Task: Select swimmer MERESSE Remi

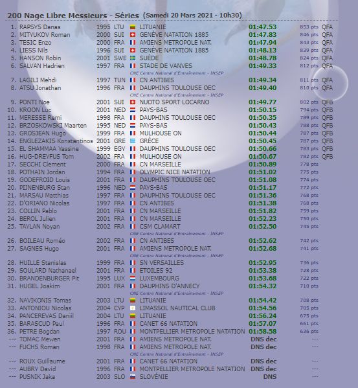Action: [41, 118]
